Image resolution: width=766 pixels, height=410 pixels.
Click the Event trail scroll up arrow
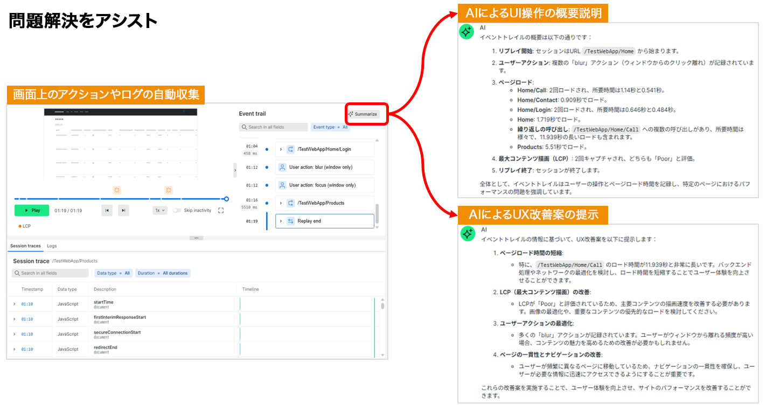(377, 140)
